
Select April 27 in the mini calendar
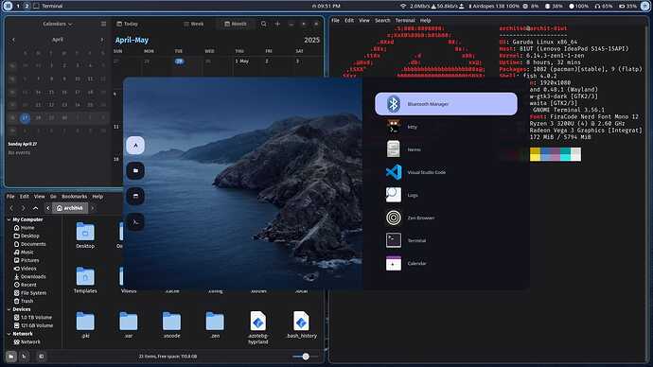25,118
